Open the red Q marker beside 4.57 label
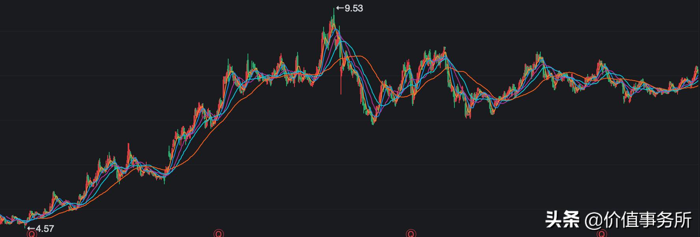The image size is (700, 237). (32, 234)
